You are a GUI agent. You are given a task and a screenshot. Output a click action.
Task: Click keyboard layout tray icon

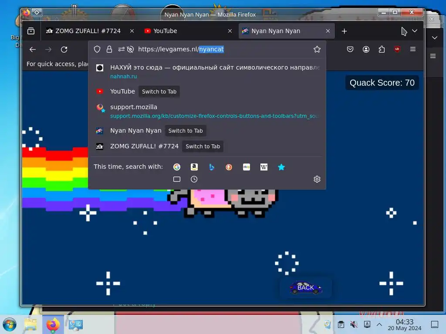[367, 324]
